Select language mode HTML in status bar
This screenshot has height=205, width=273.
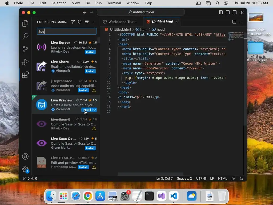coord(223,179)
